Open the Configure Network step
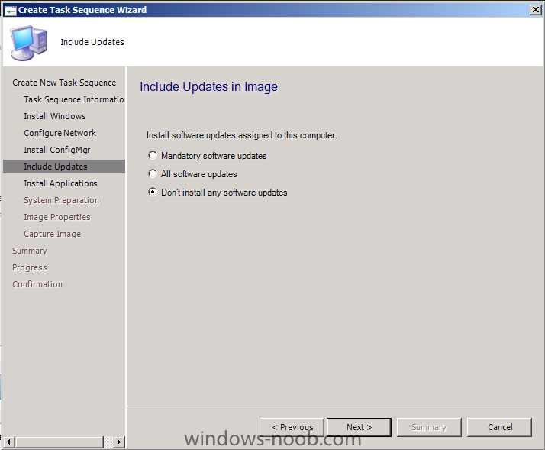The width and height of the screenshot is (545, 450). click(60, 133)
